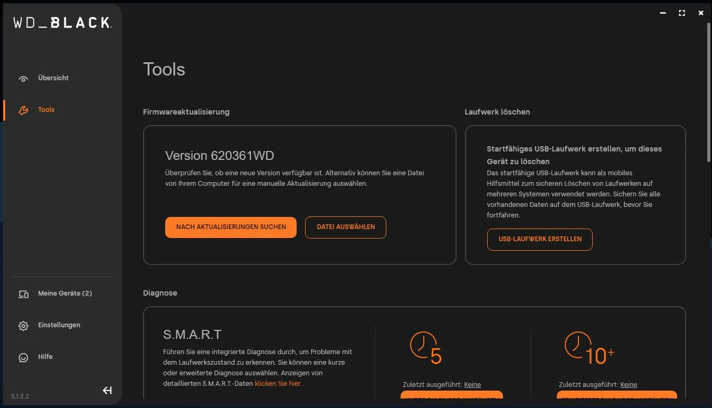
Task: Select Tools in the sidebar
Action: tap(46, 110)
